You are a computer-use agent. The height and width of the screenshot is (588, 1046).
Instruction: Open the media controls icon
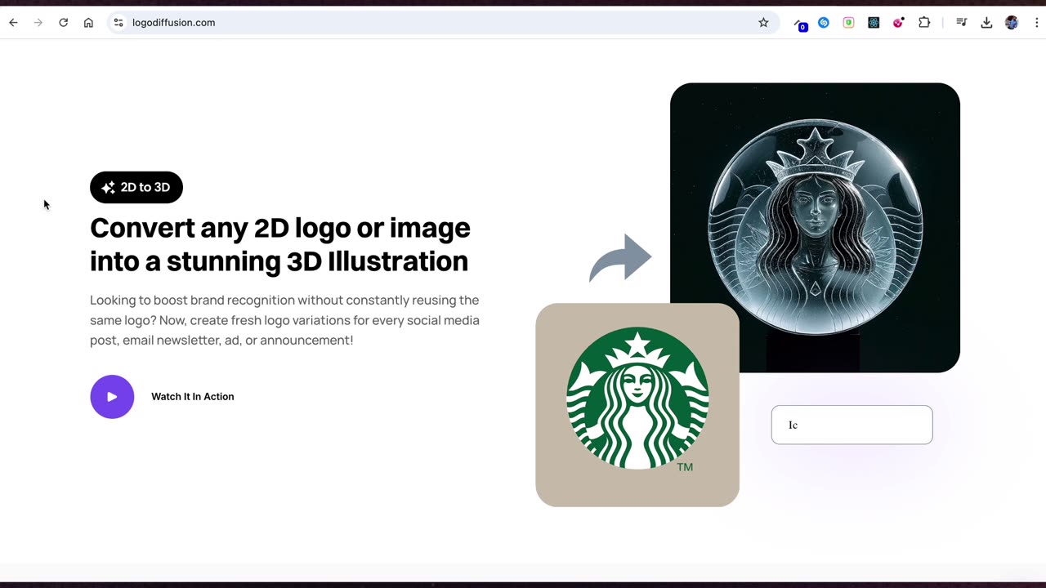[962, 23]
